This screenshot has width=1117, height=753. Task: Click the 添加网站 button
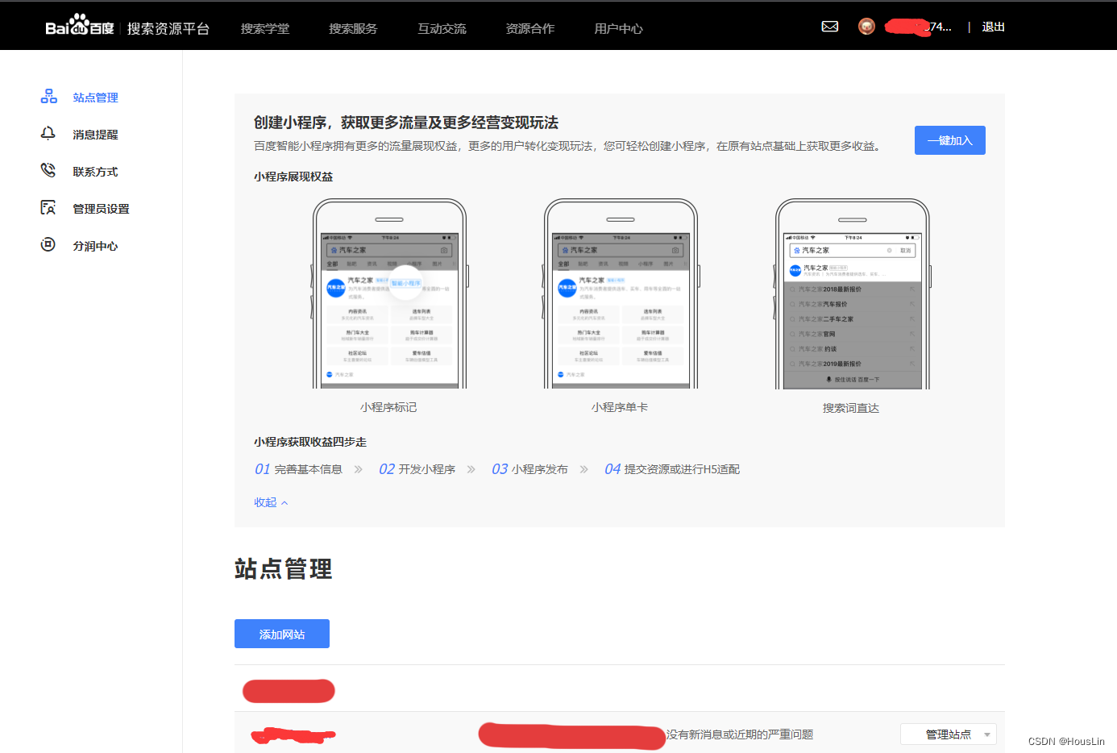point(281,633)
